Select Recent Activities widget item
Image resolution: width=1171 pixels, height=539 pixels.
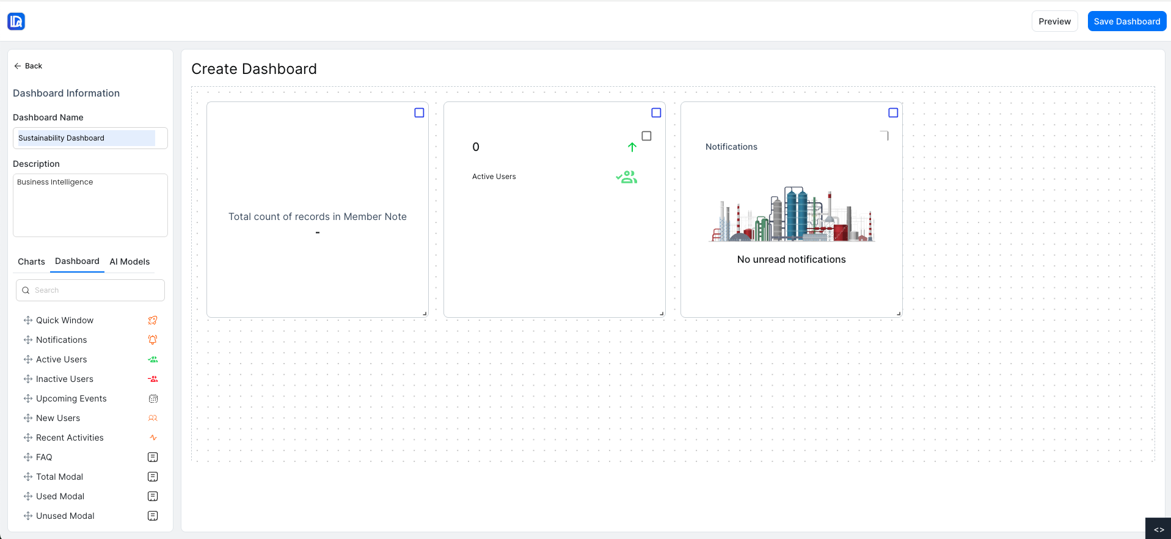[90, 438]
